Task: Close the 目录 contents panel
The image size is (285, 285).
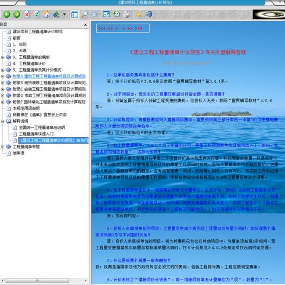Action: tap(85, 25)
